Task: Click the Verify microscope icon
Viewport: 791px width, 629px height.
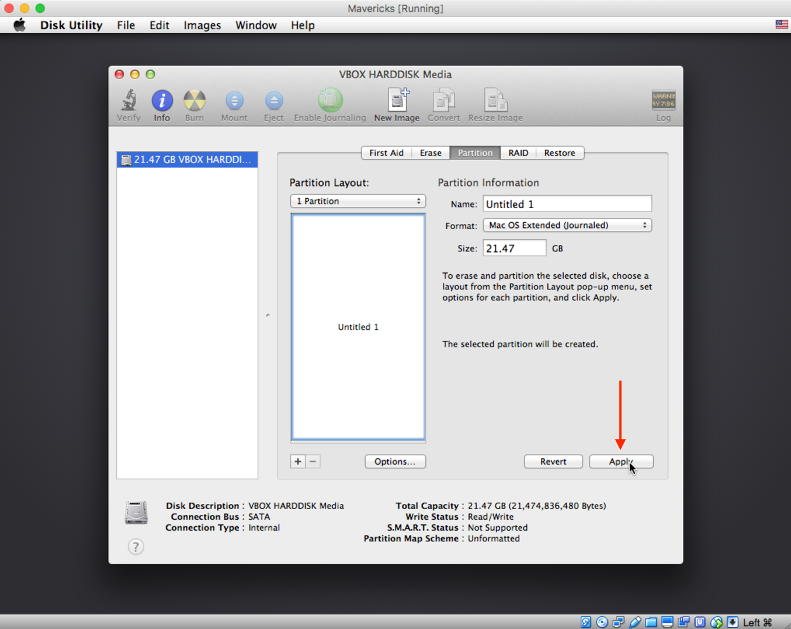Action: (x=129, y=101)
